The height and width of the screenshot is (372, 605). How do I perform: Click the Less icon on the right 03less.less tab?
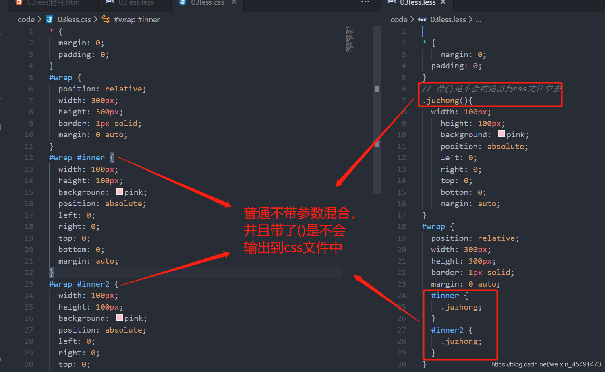[x=392, y=2]
